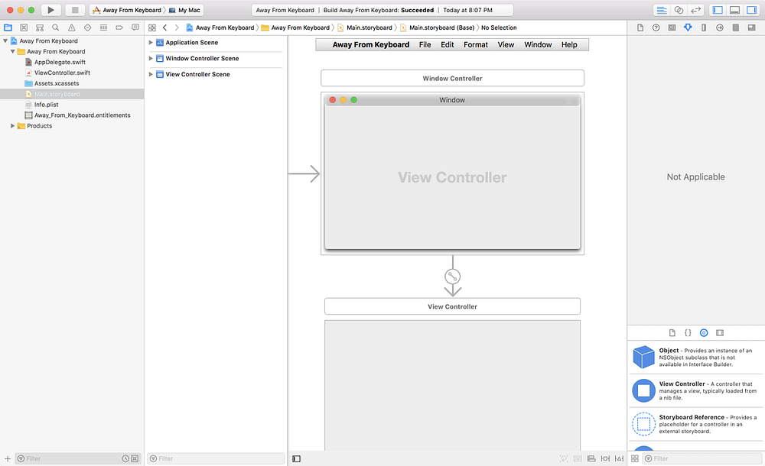765x466 pixels.
Task: Focus the object library filter field
Action: (x=702, y=458)
